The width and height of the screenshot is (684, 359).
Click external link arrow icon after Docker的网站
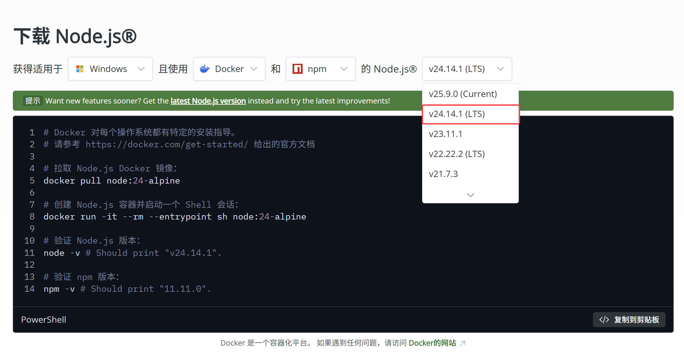point(463,343)
